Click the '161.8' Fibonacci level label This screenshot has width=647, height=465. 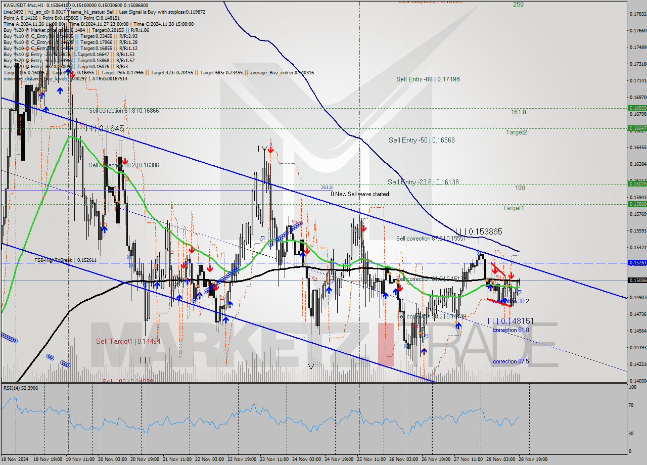pos(518,112)
